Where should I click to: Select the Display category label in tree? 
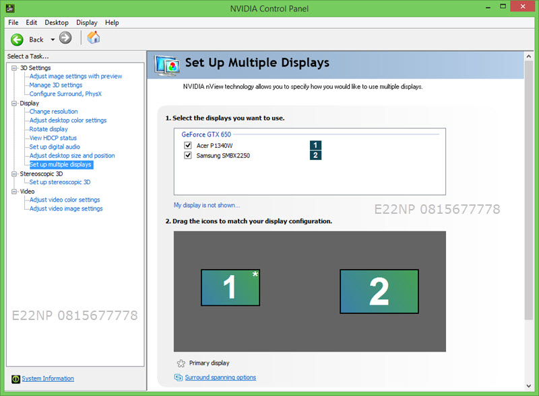(29, 104)
